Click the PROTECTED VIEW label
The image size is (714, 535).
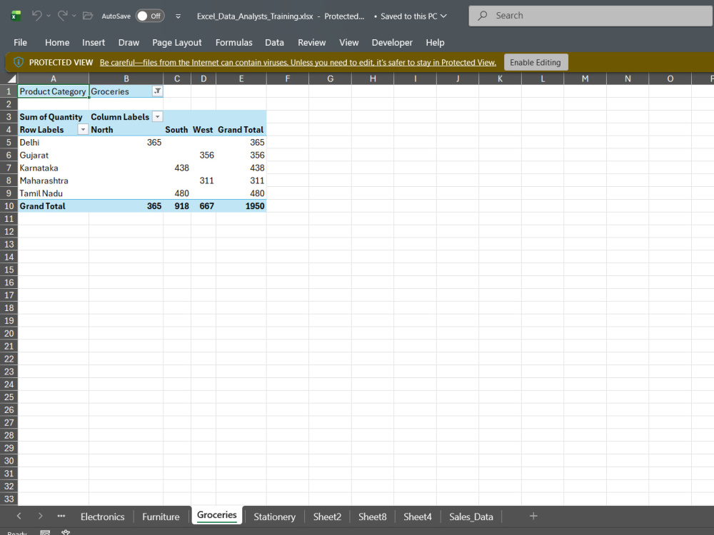point(61,62)
